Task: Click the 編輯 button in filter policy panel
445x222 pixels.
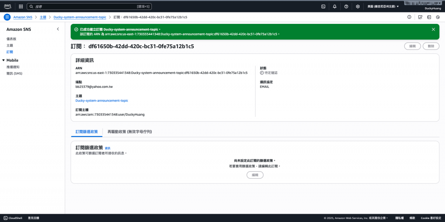Action: pos(255,175)
